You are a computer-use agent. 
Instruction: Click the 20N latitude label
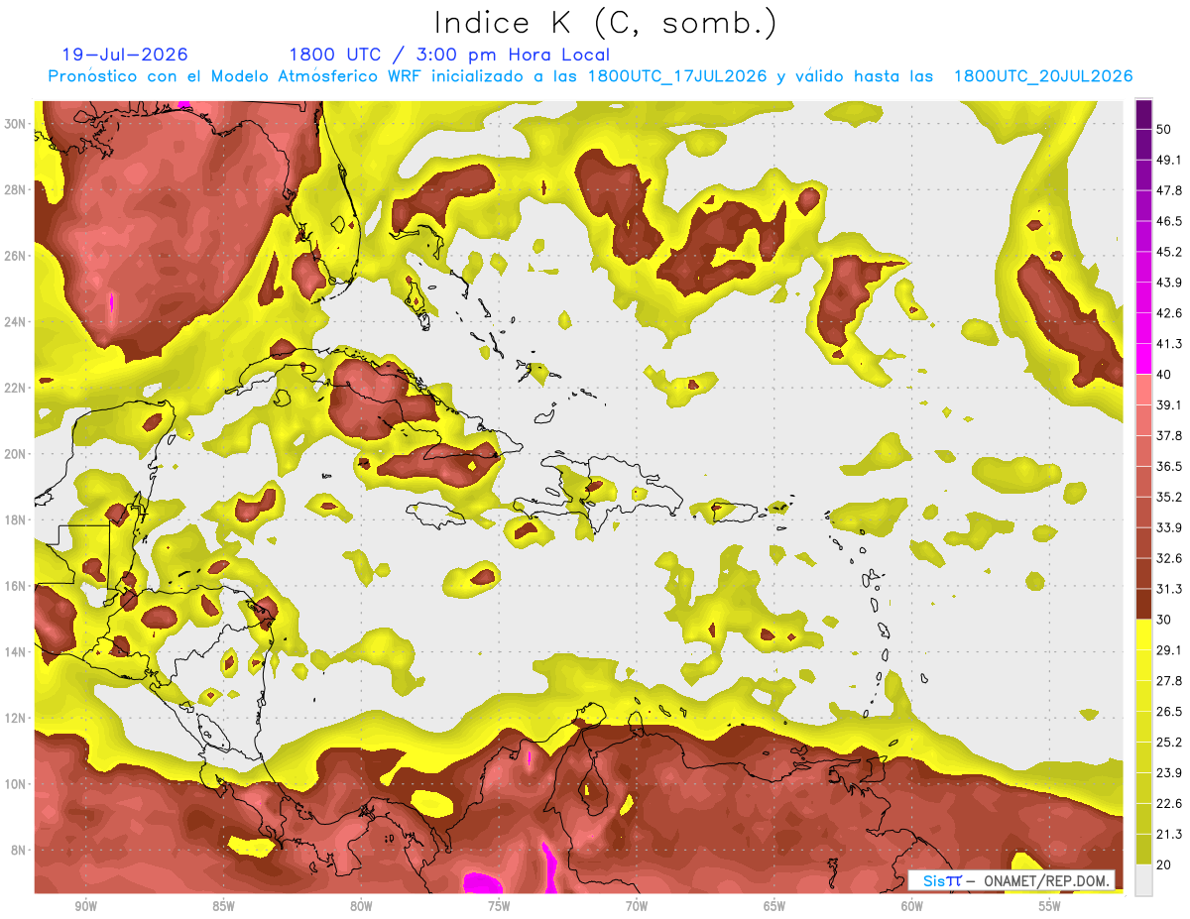(x=17, y=453)
